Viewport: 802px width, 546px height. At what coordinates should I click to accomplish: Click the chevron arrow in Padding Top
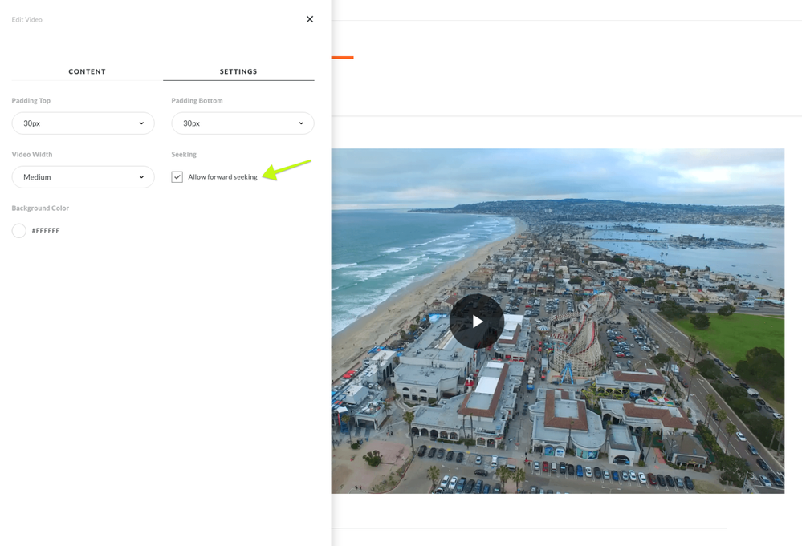(141, 123)
